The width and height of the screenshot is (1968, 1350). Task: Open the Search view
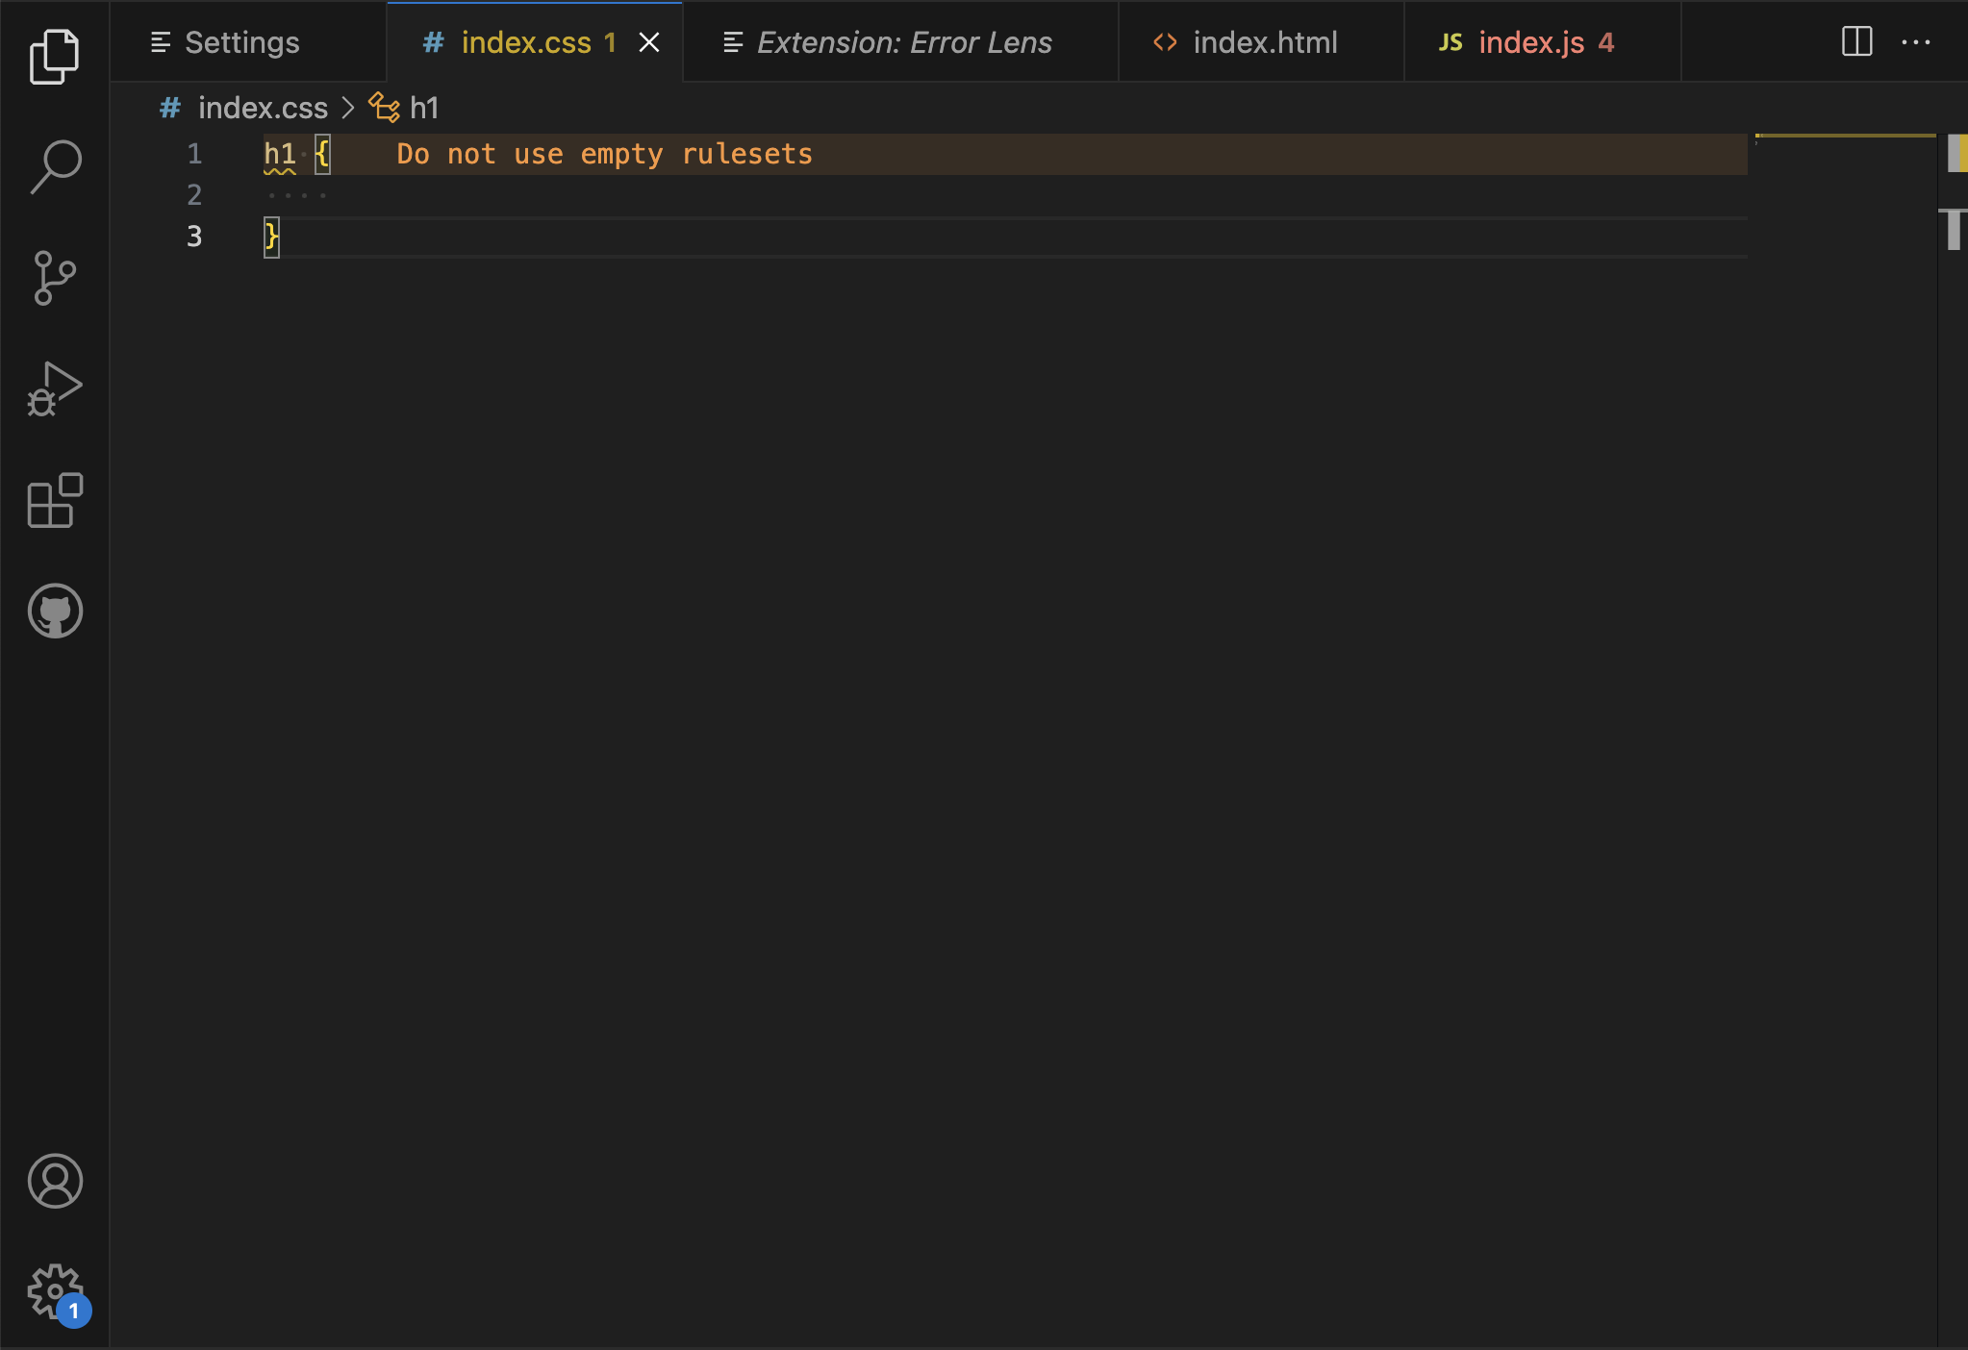(x=55, y=167)
